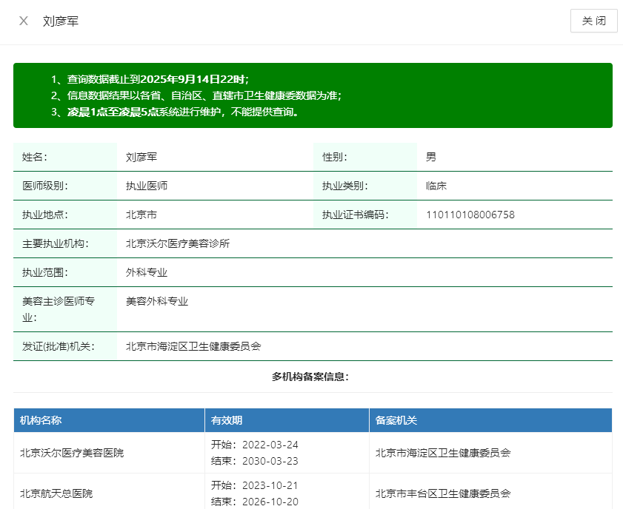Select the 美容外科专业 specialty value
Screen dimensions: 623x509
[x=157, y=301]
